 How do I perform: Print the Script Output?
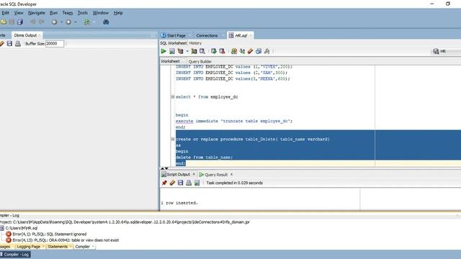point(189,183)
